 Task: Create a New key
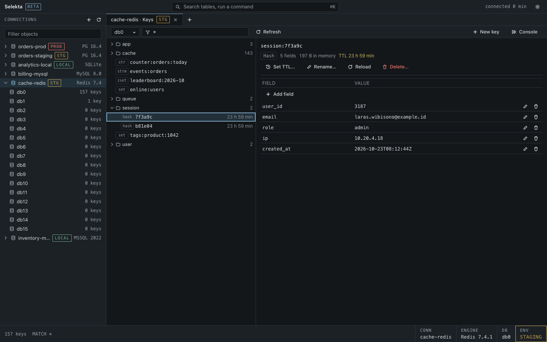pyautogui.click(x=486, y=32)
